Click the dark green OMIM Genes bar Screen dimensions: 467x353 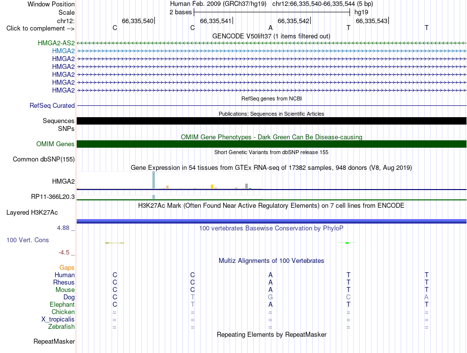271,144
